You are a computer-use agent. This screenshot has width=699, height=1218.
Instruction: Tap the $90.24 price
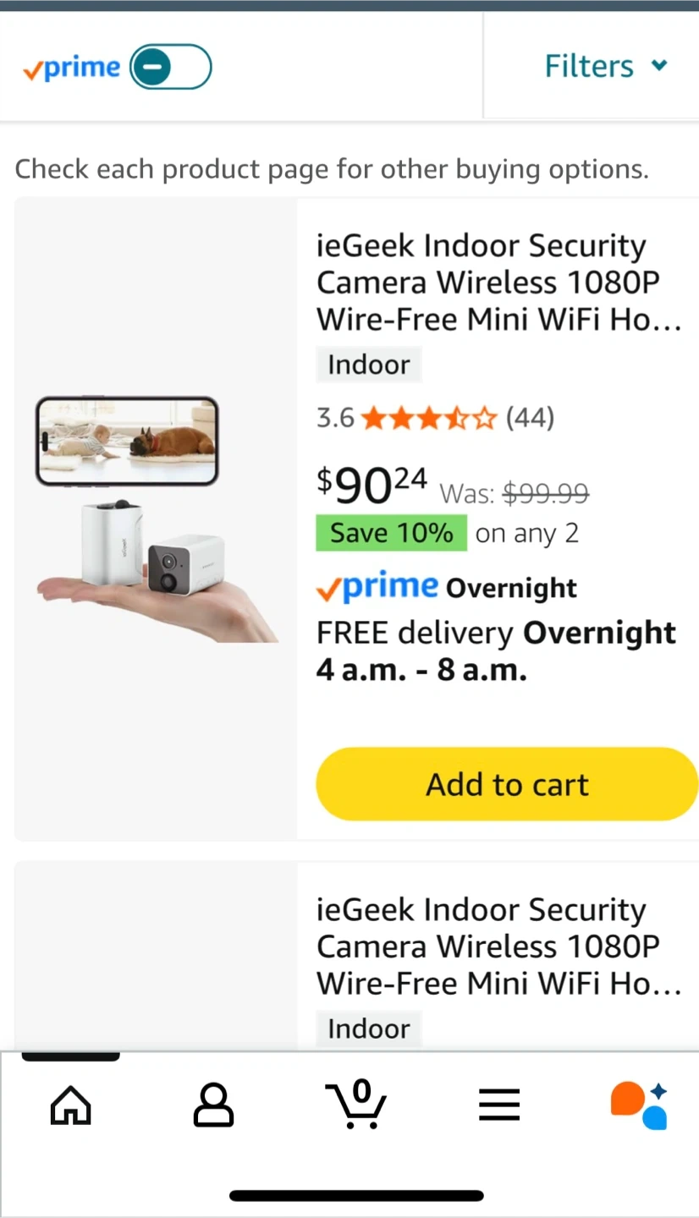click(372, 485)
